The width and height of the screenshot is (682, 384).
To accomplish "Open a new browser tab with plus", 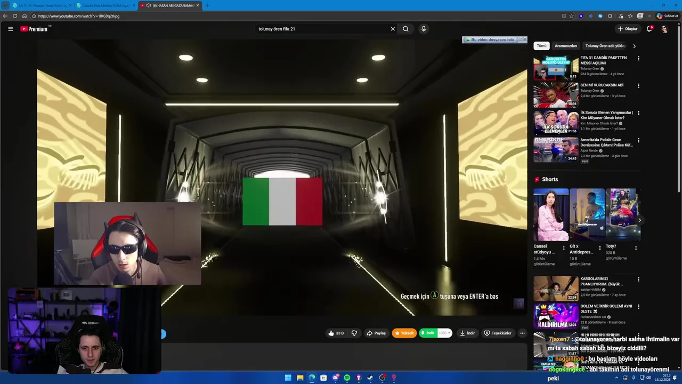I will point(207,5).
